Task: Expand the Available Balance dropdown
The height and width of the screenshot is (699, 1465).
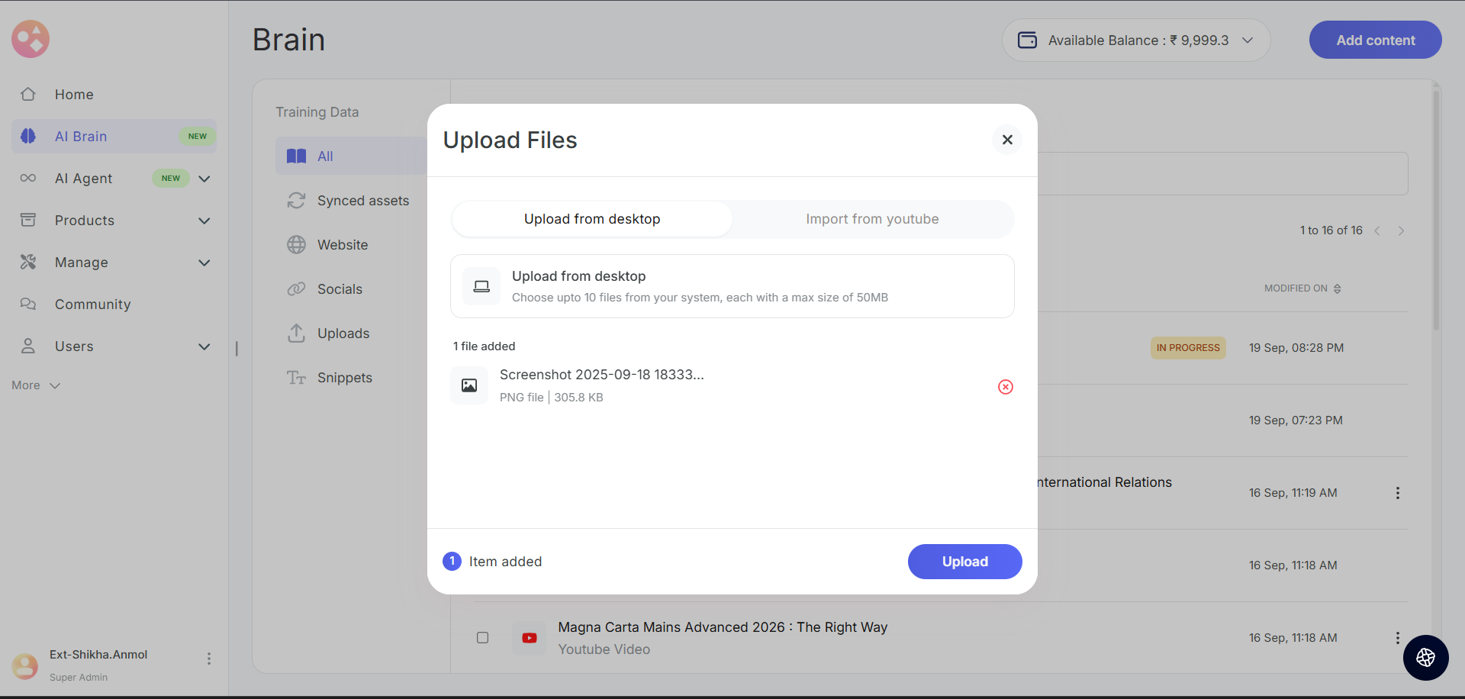Action: coord(1248,40)
